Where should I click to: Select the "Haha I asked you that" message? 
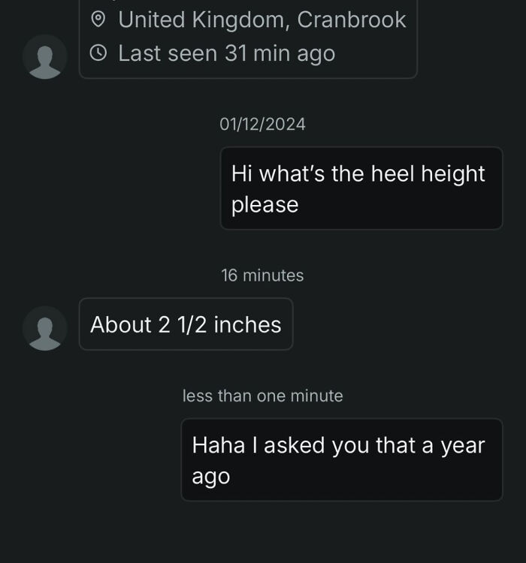pos(341,459)
